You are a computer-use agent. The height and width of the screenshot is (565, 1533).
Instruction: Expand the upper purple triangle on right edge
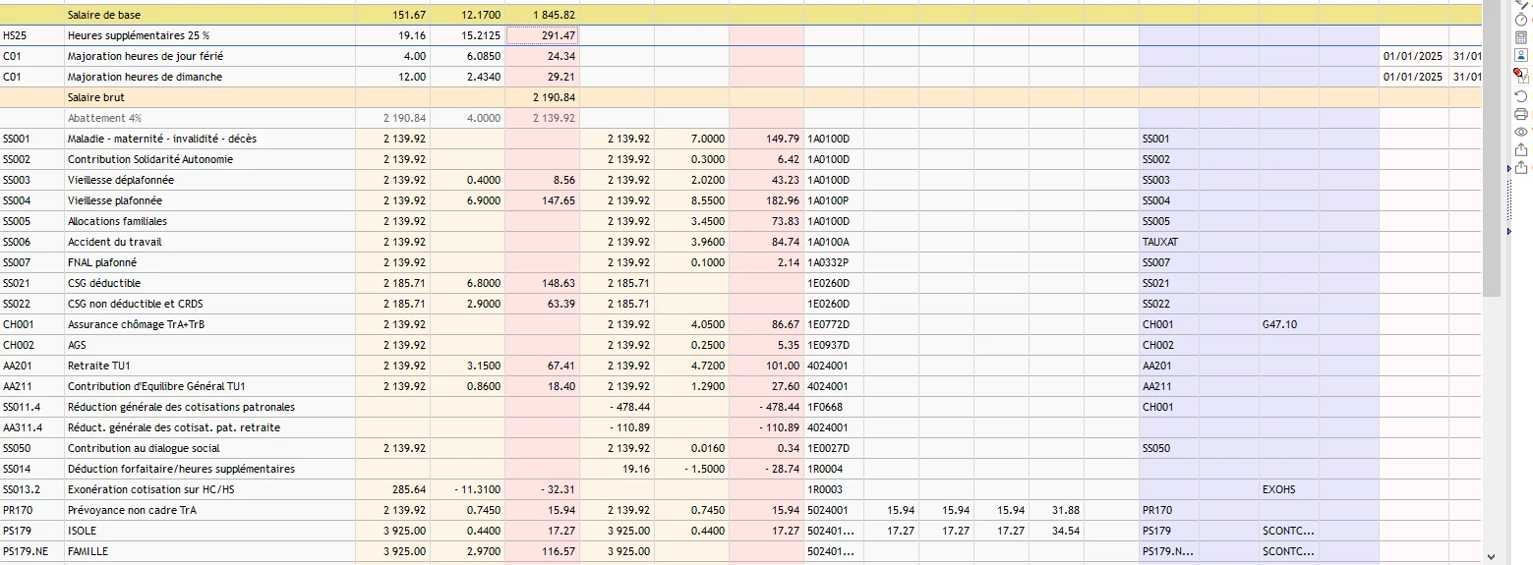[1510, 168]
